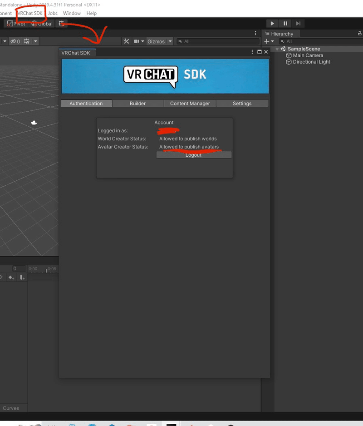The height and width of the screenshot is (426, 363).
Task: Click the Hierarchy search field
Action: click(321, 41)
